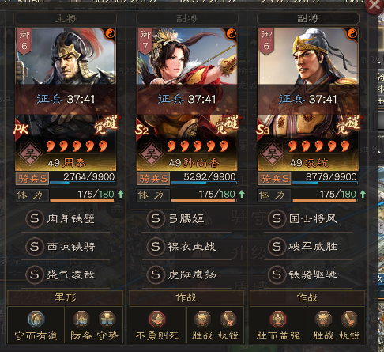384x352 pixels.
Task: Click 孙尚香's 执锐 icon
Action: (228, 319)
